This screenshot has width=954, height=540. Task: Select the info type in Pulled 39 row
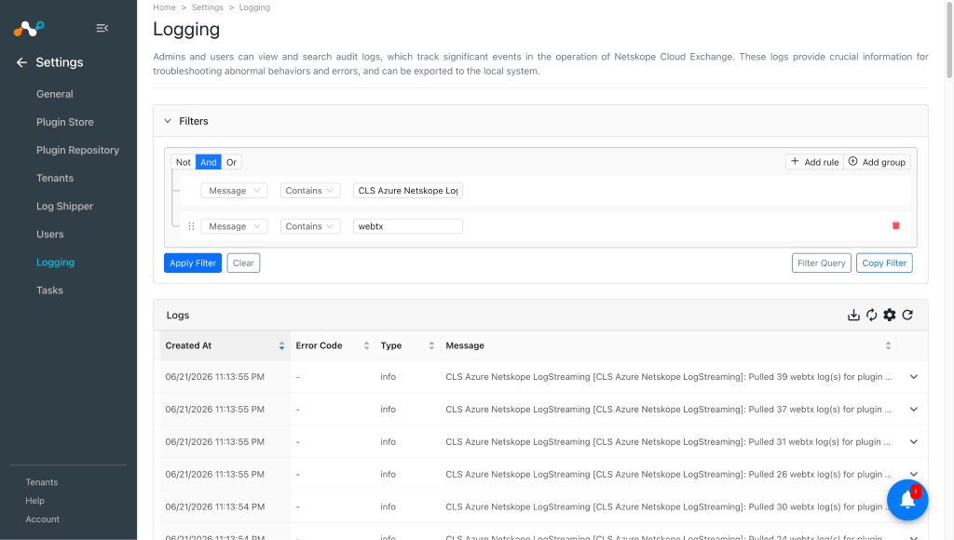pyautogui.click(x=388, y=377)
